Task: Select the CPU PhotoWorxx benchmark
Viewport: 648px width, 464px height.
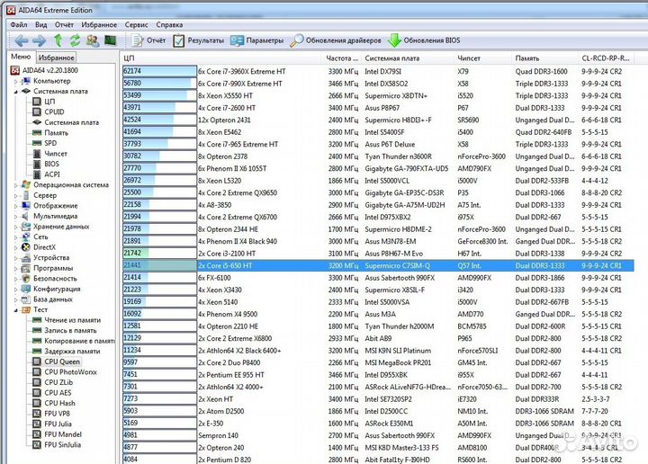Action: coord(65,372)
